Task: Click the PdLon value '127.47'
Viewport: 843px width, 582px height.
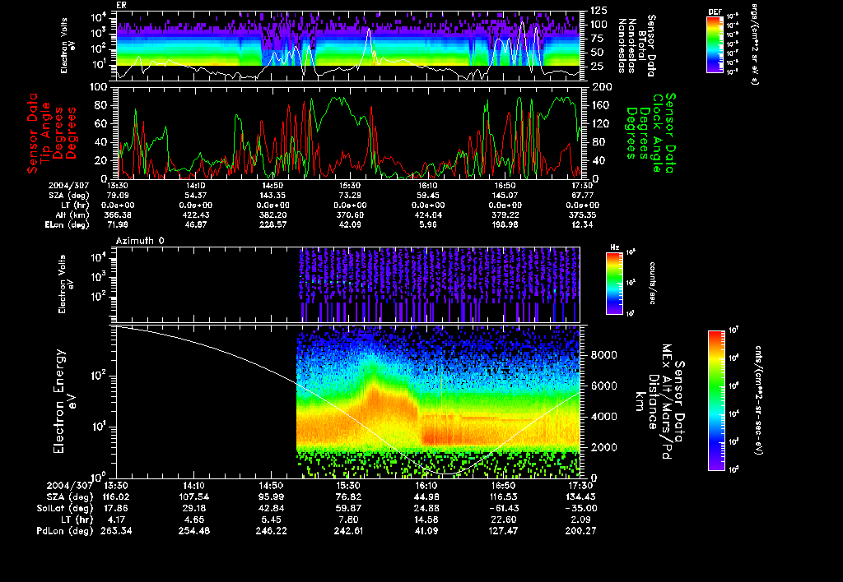Action: pos(503,531)
